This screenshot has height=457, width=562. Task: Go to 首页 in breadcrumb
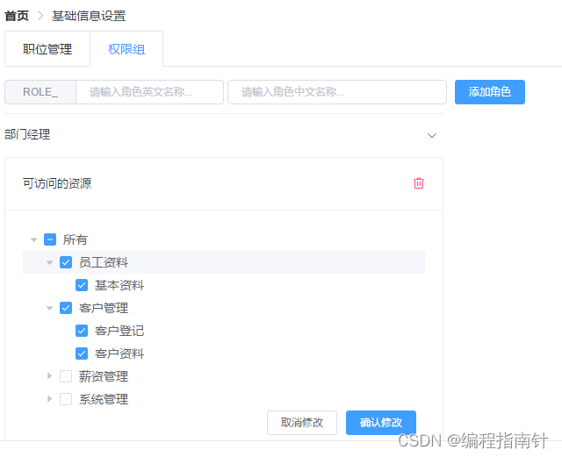click(17, 16)
